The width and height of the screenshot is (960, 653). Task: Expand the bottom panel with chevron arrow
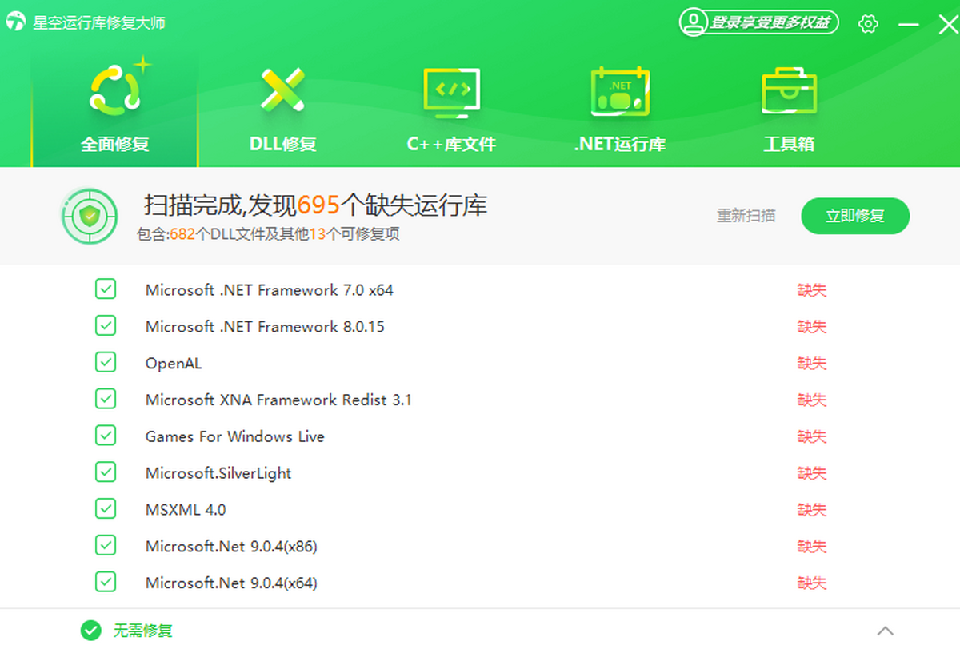coord(885,631)
